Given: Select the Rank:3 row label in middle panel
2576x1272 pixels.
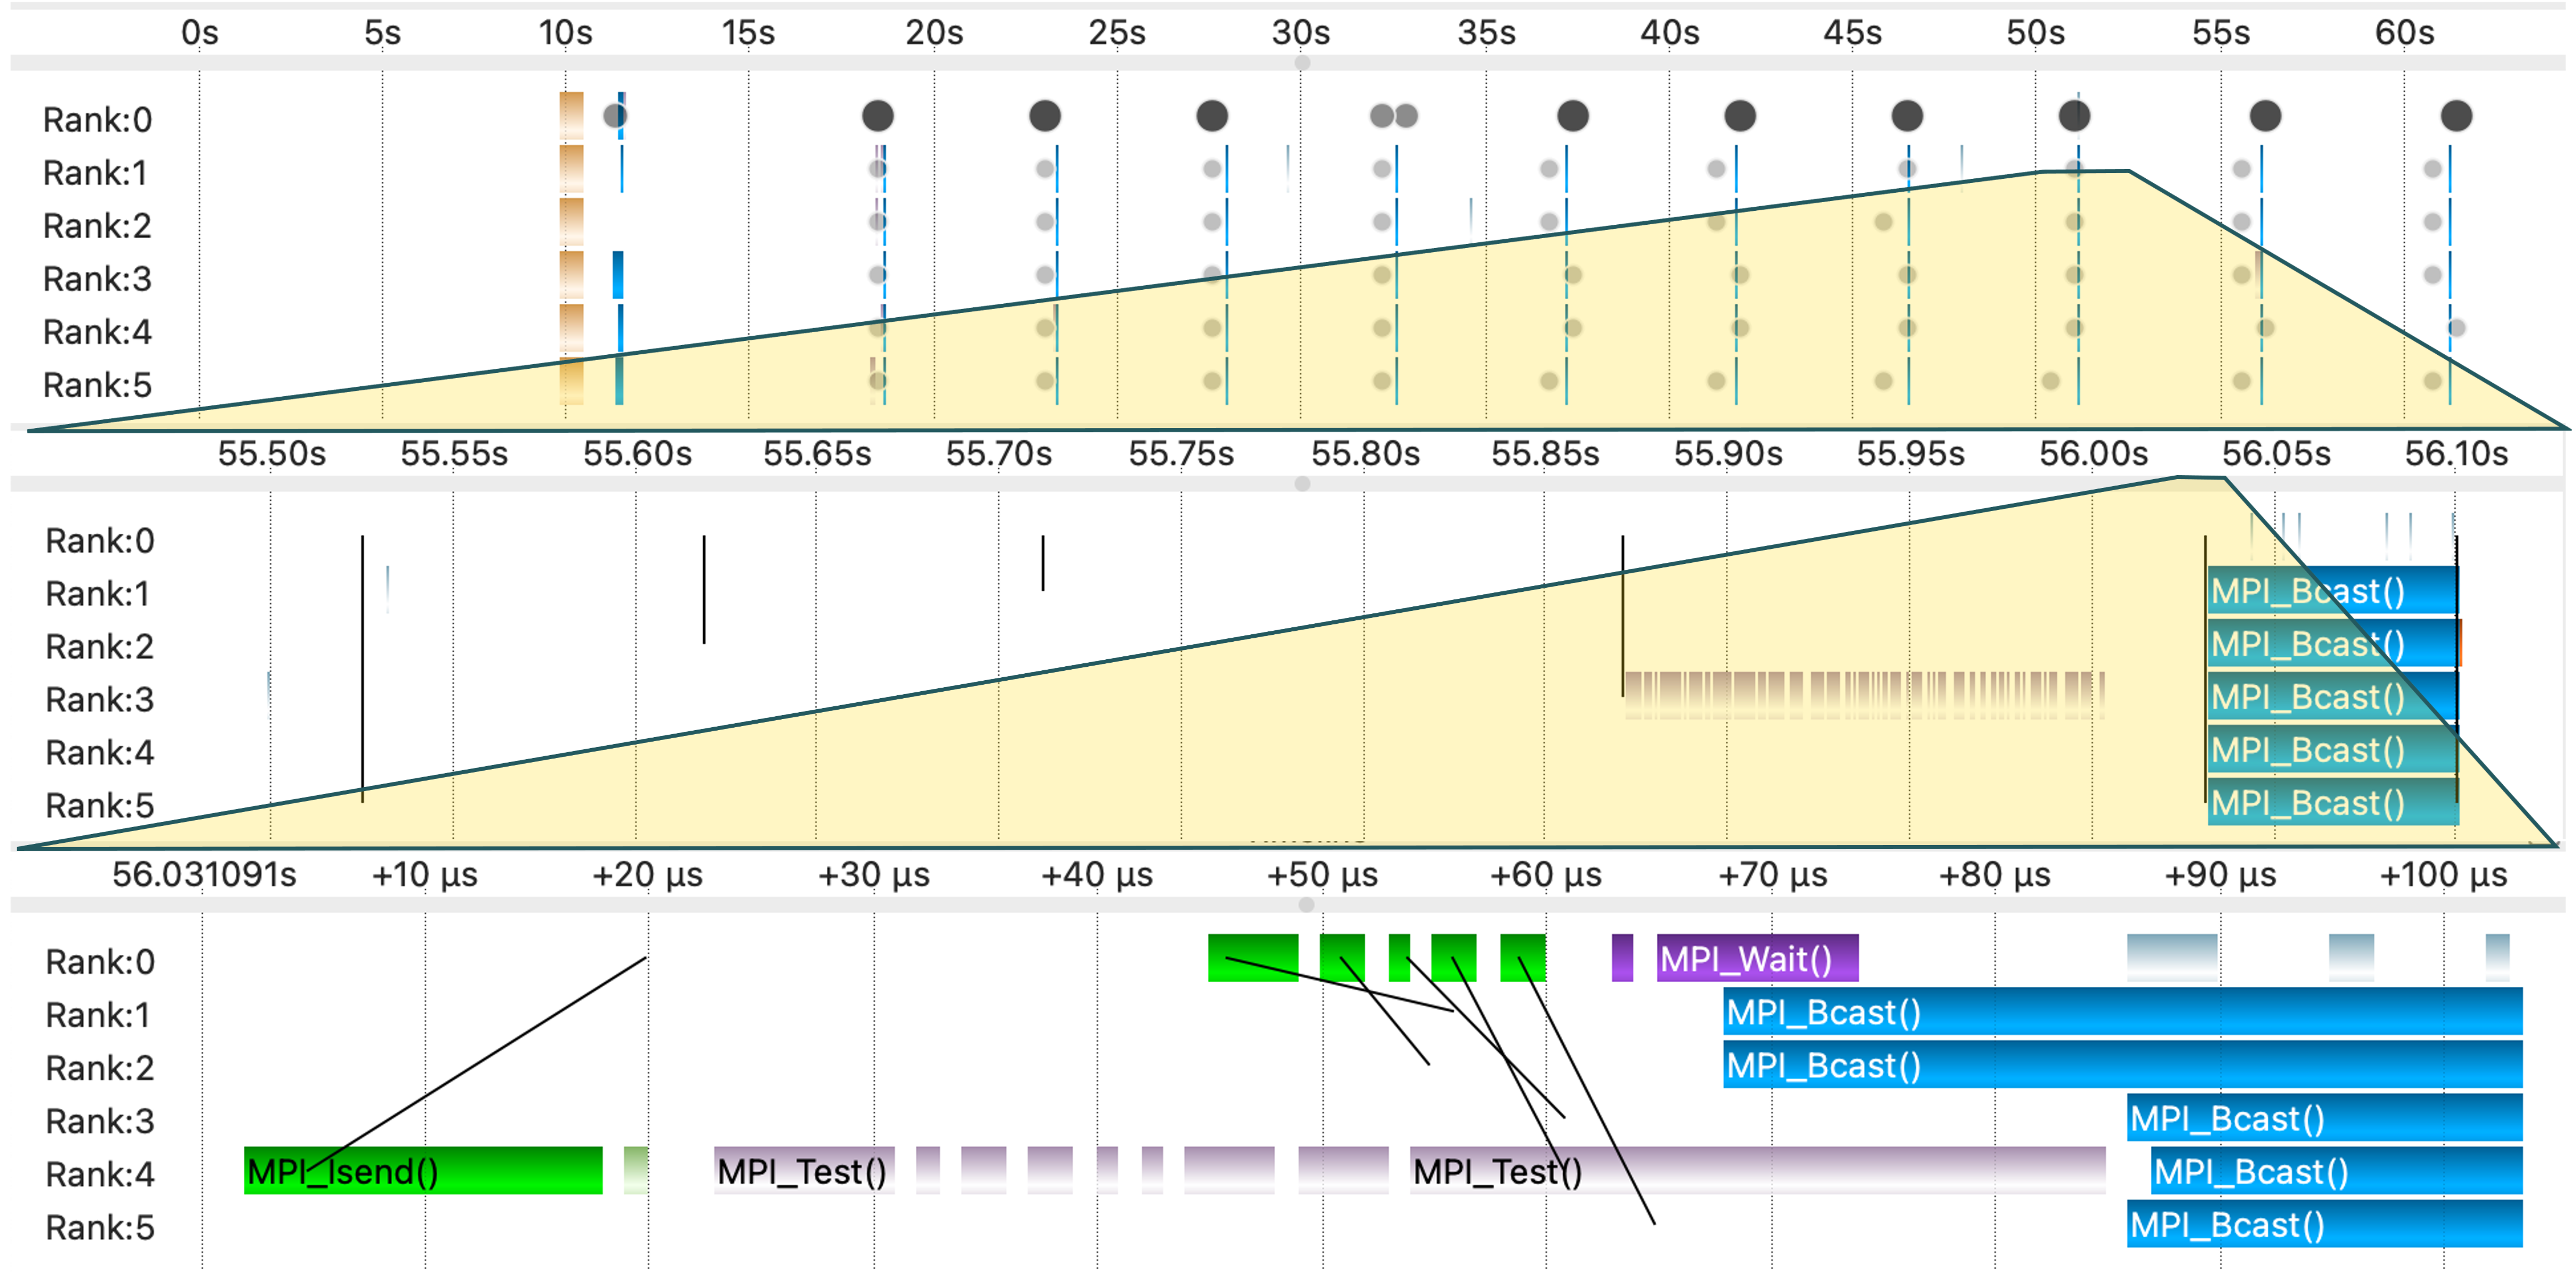Looking at the screenshot, I should (x=99, y=699).
